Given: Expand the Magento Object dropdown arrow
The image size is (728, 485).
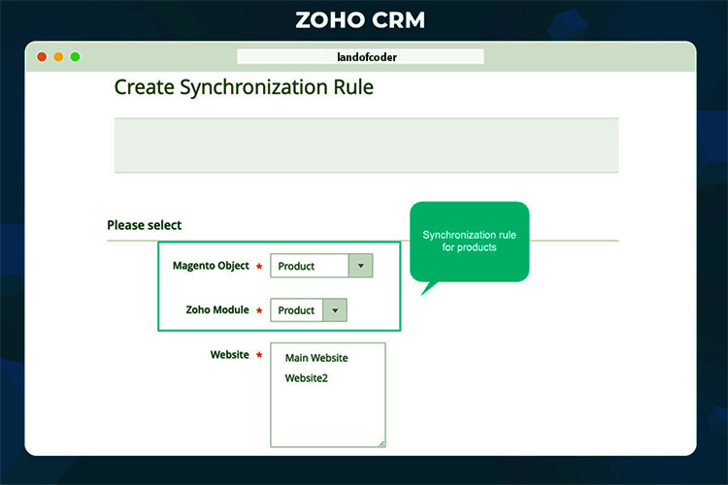Looking at the screenshot, I should pyautogui.click(x=360, y=266).
